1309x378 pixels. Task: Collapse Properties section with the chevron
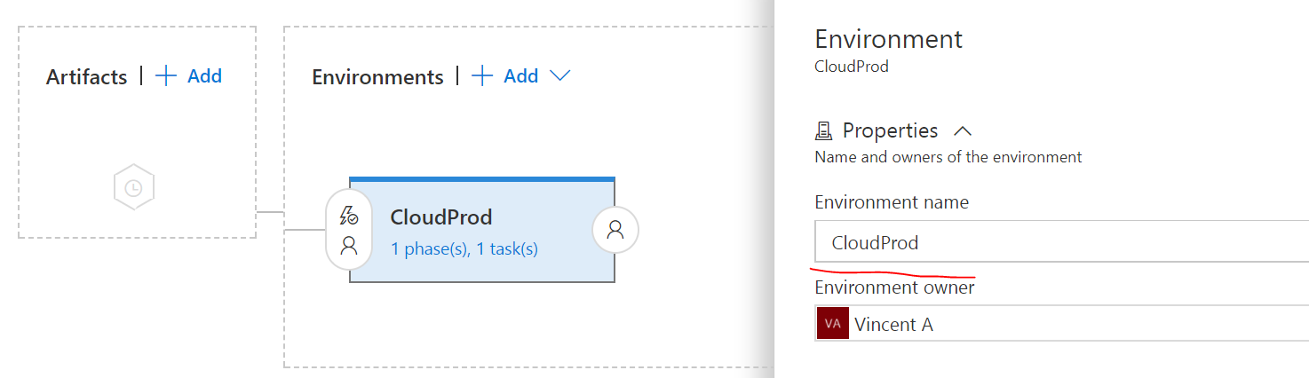962,131
